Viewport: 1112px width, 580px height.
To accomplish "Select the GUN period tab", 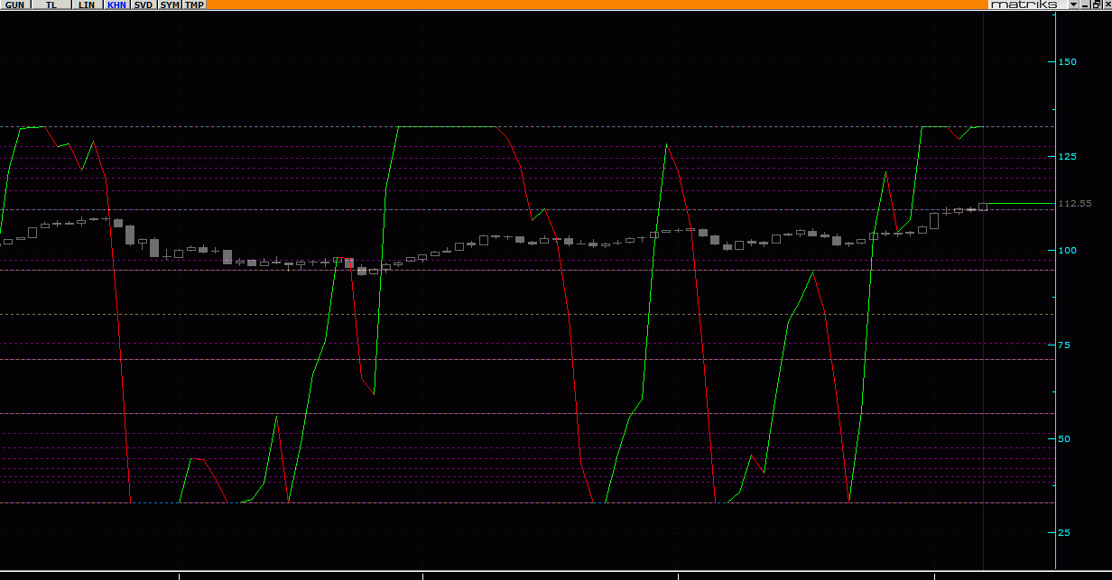I will pos(14,5).
